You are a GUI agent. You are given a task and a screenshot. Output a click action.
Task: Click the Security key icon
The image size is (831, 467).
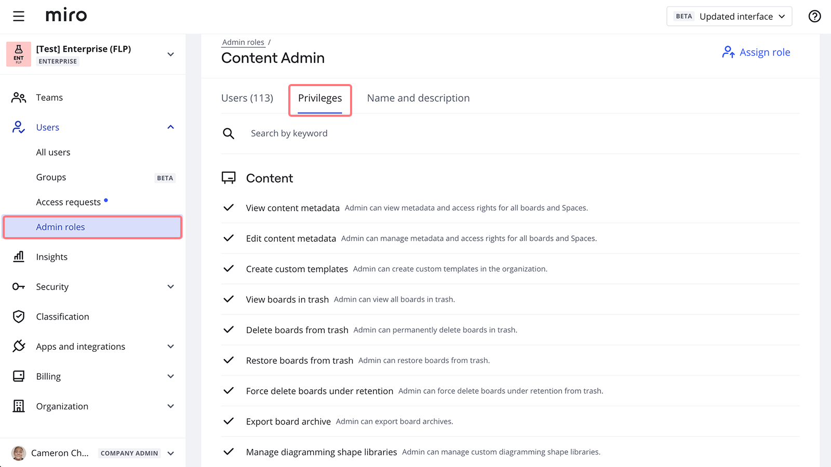[x=19, y=286]
